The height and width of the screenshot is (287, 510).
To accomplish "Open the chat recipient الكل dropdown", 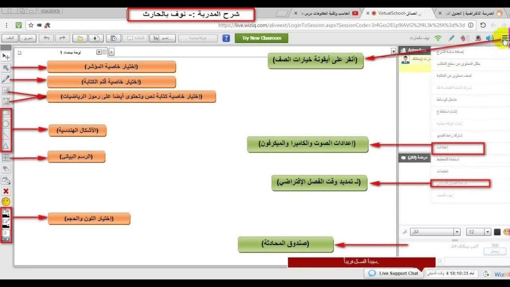I will point(435,232).
